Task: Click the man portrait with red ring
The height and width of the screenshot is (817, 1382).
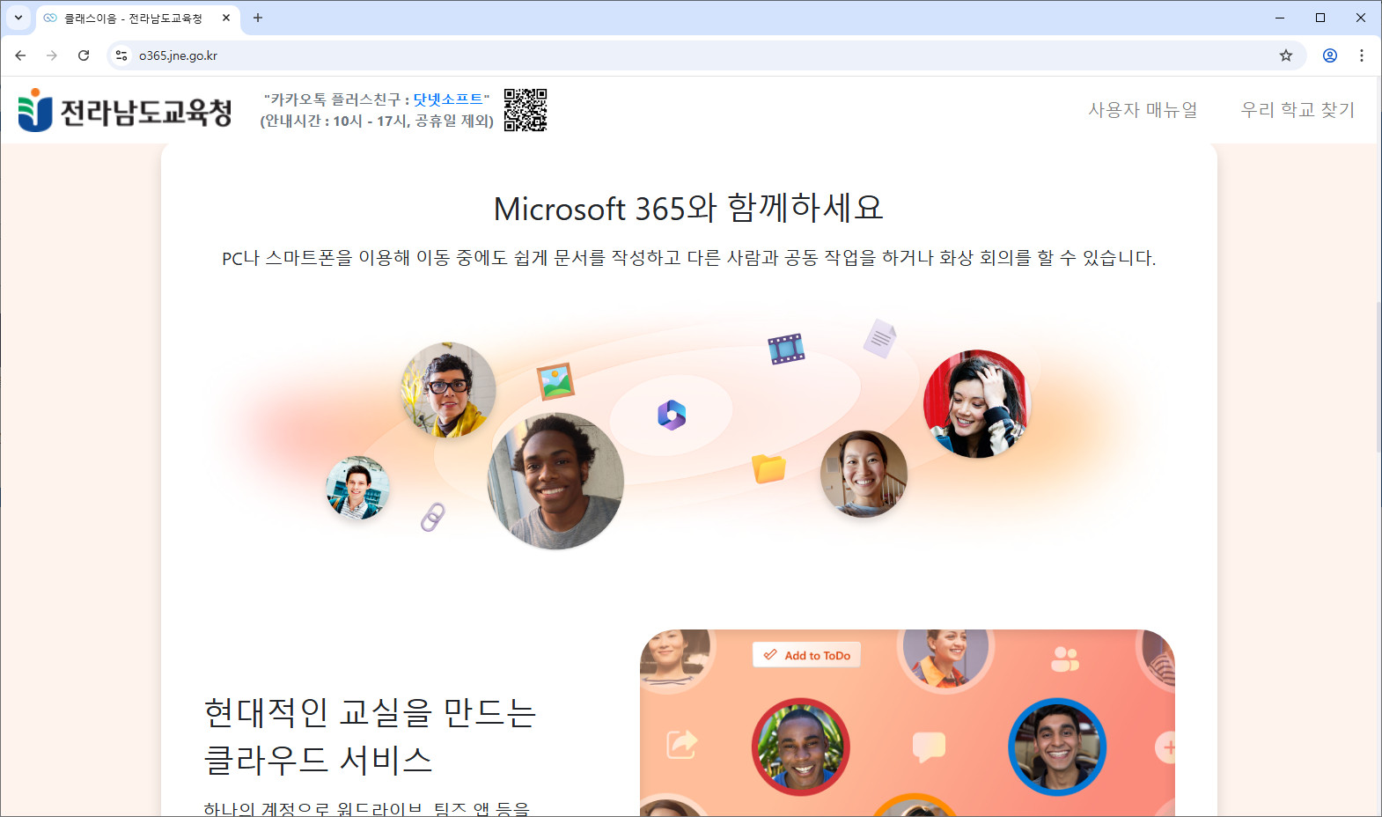Action: [x=801, y=747]
